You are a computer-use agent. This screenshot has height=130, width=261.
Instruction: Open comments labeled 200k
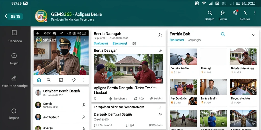click(139, 99)
